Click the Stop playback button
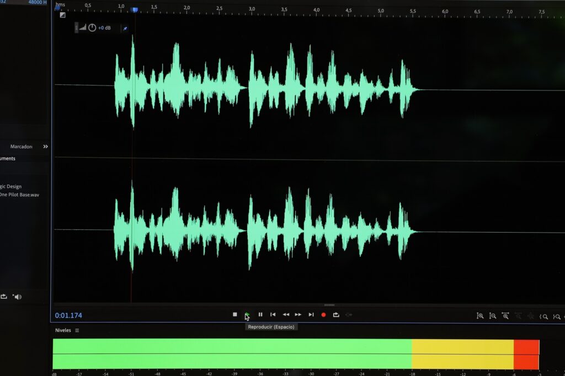 [x=235, y=315]
